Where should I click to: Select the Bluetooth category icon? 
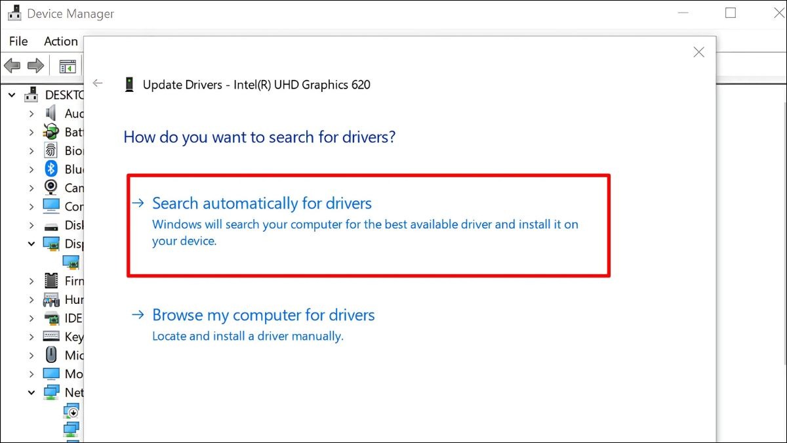pyautogui.click(x=50, y=169)
